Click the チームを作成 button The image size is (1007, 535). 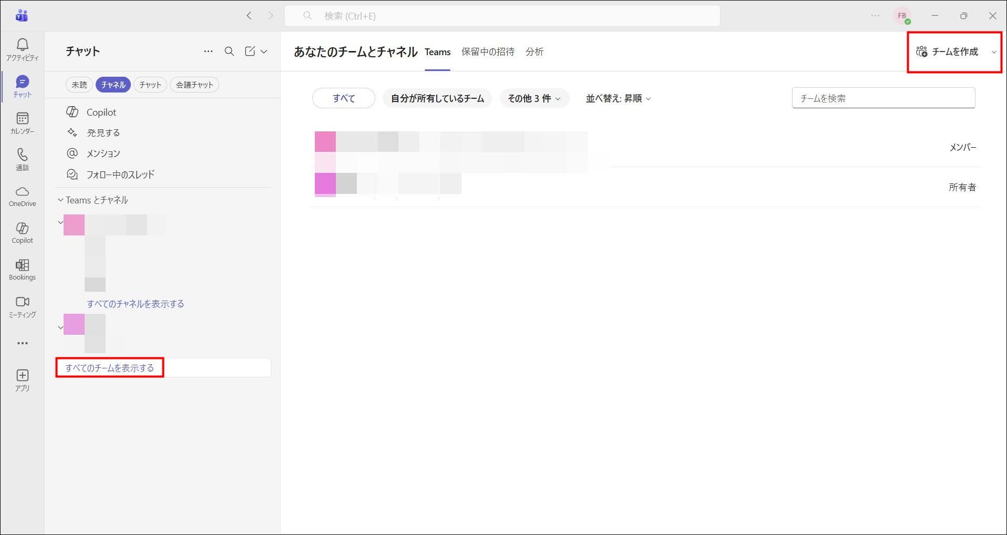coord(949,52)
